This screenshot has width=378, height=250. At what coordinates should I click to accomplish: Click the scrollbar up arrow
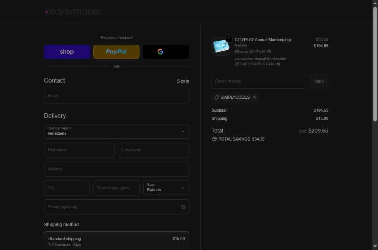(375, 3)
